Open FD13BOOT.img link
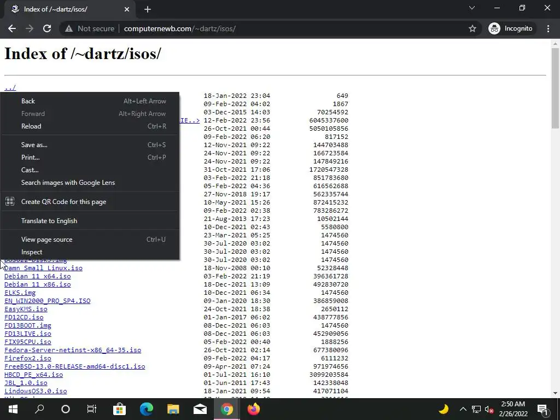This screenshot has height=420, width=560. 28,325
